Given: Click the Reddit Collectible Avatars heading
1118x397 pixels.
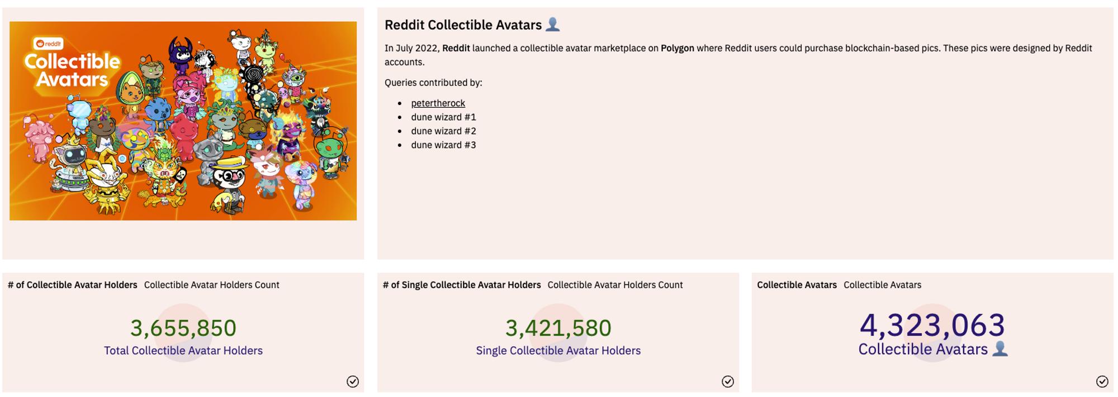Looking at the screenshot, I should point(464,24).
